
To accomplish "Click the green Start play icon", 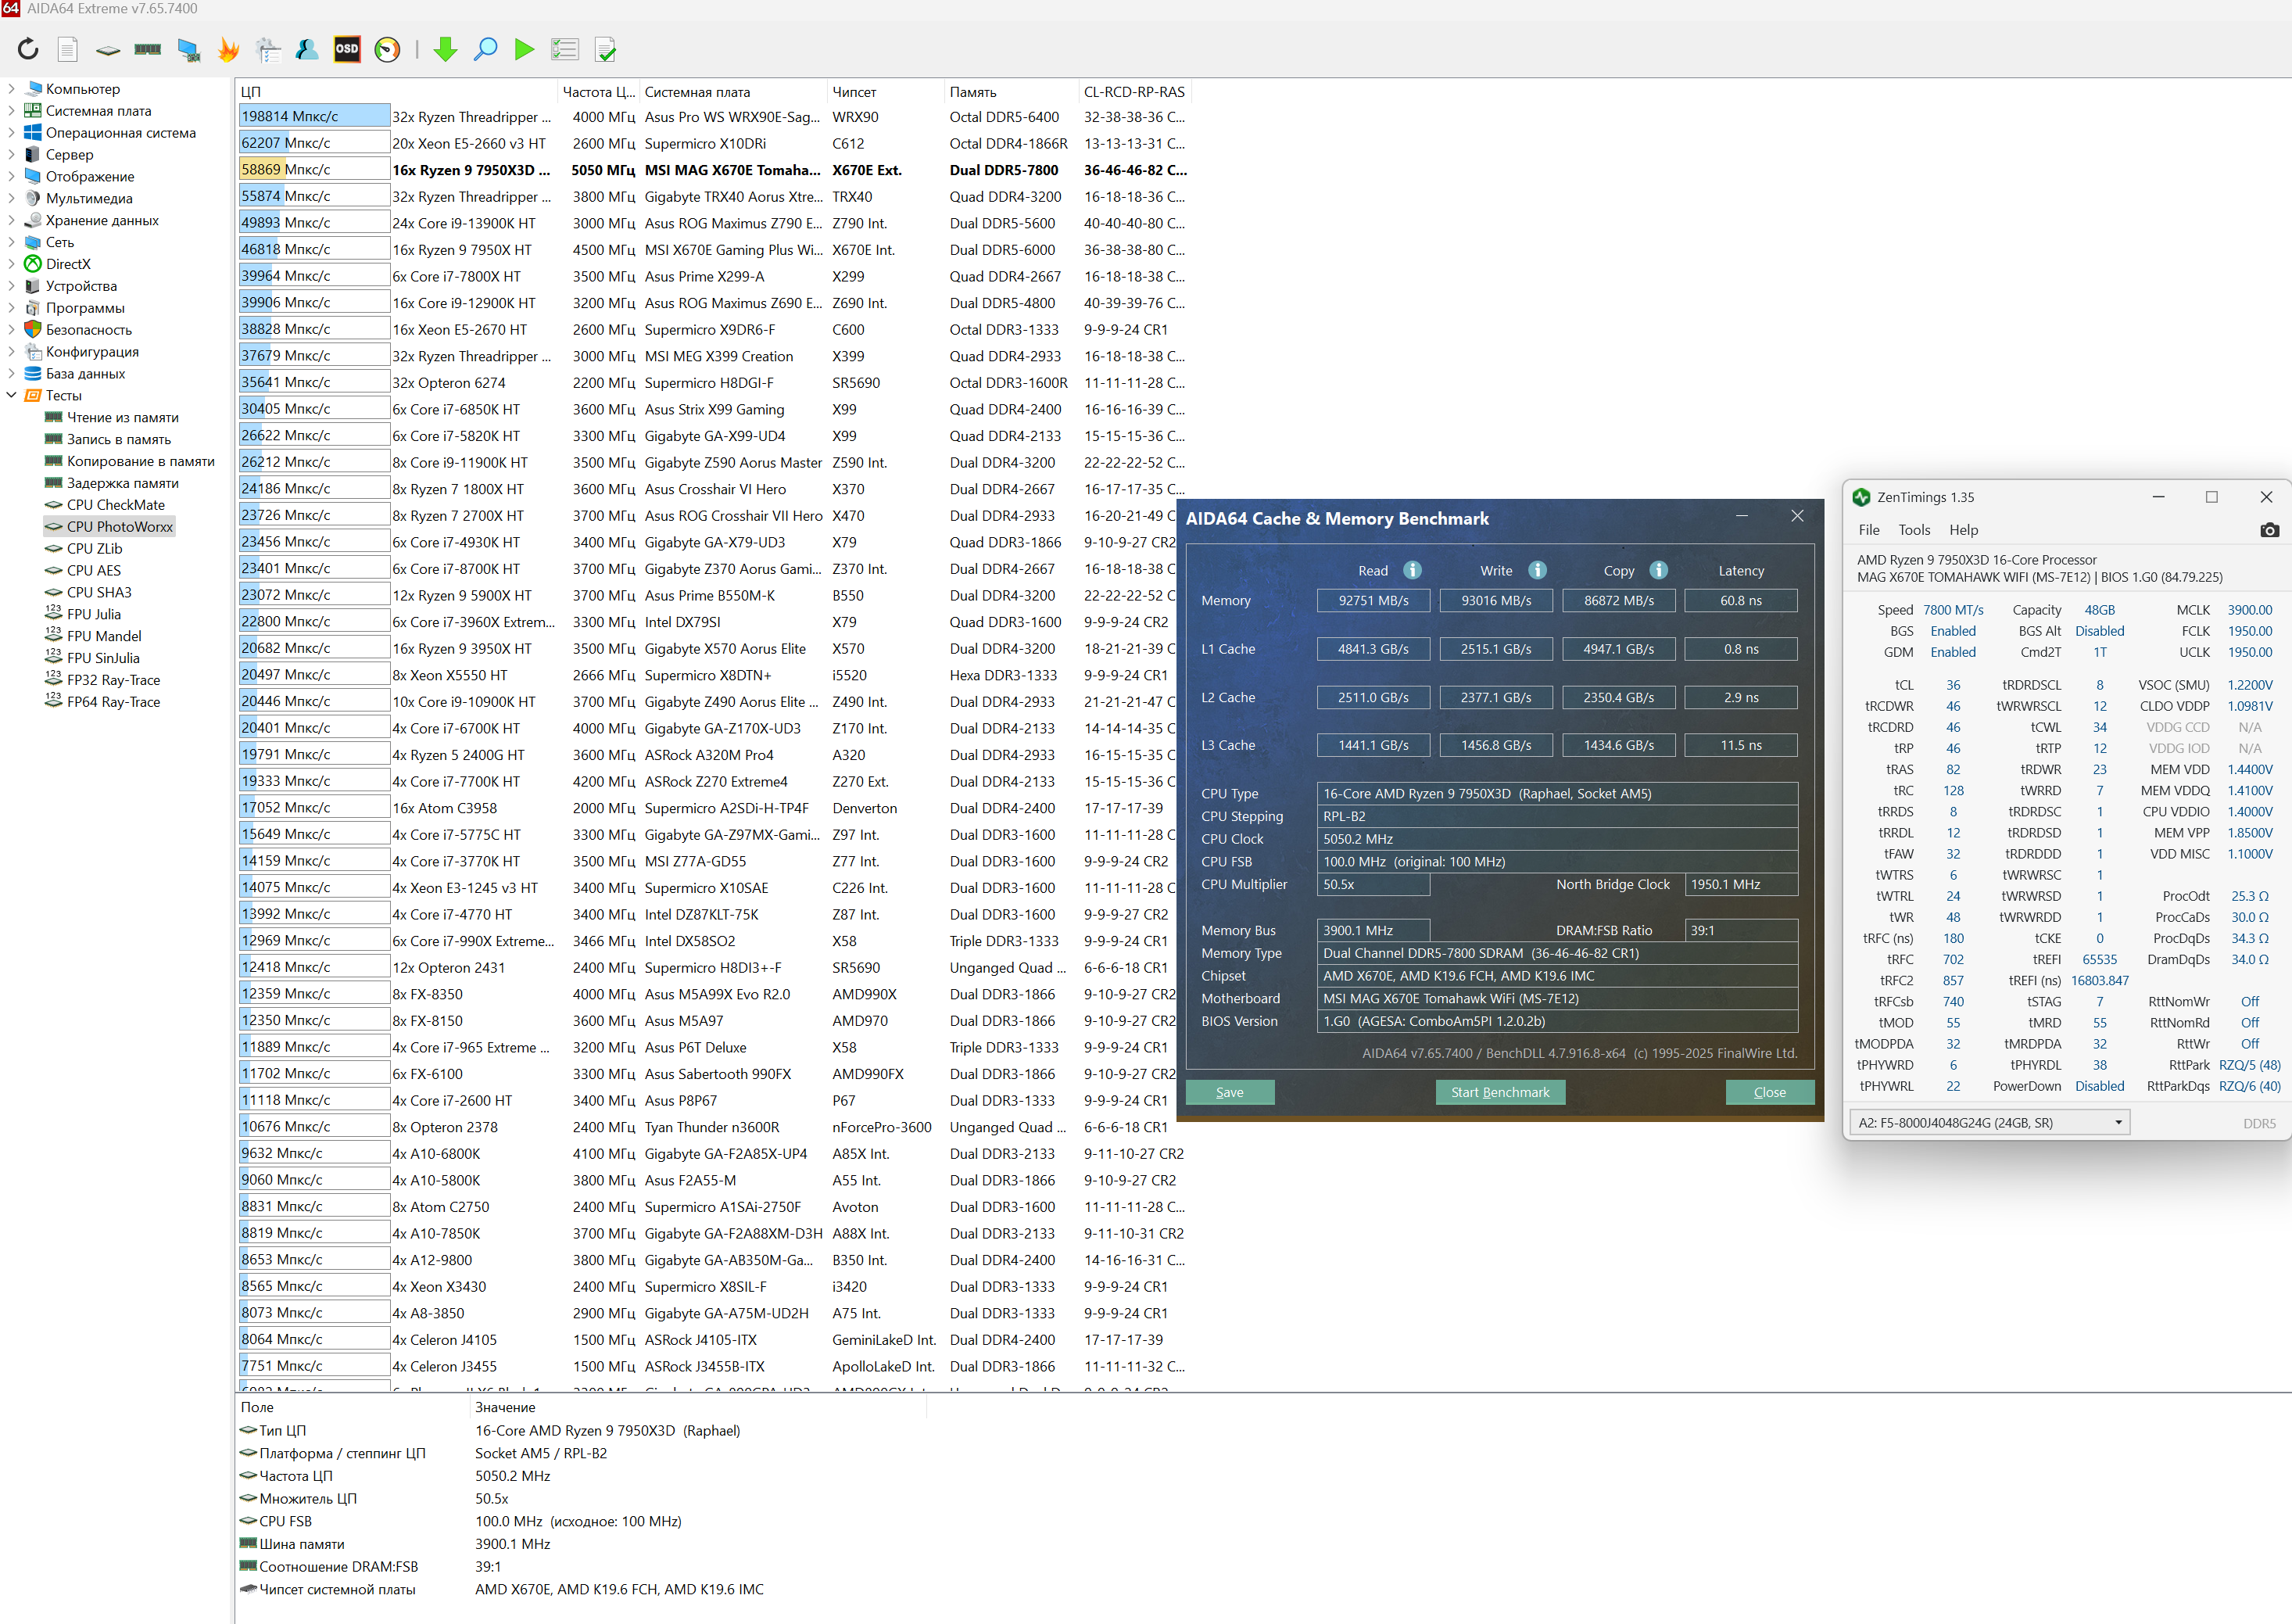I will tap(524, 49).
